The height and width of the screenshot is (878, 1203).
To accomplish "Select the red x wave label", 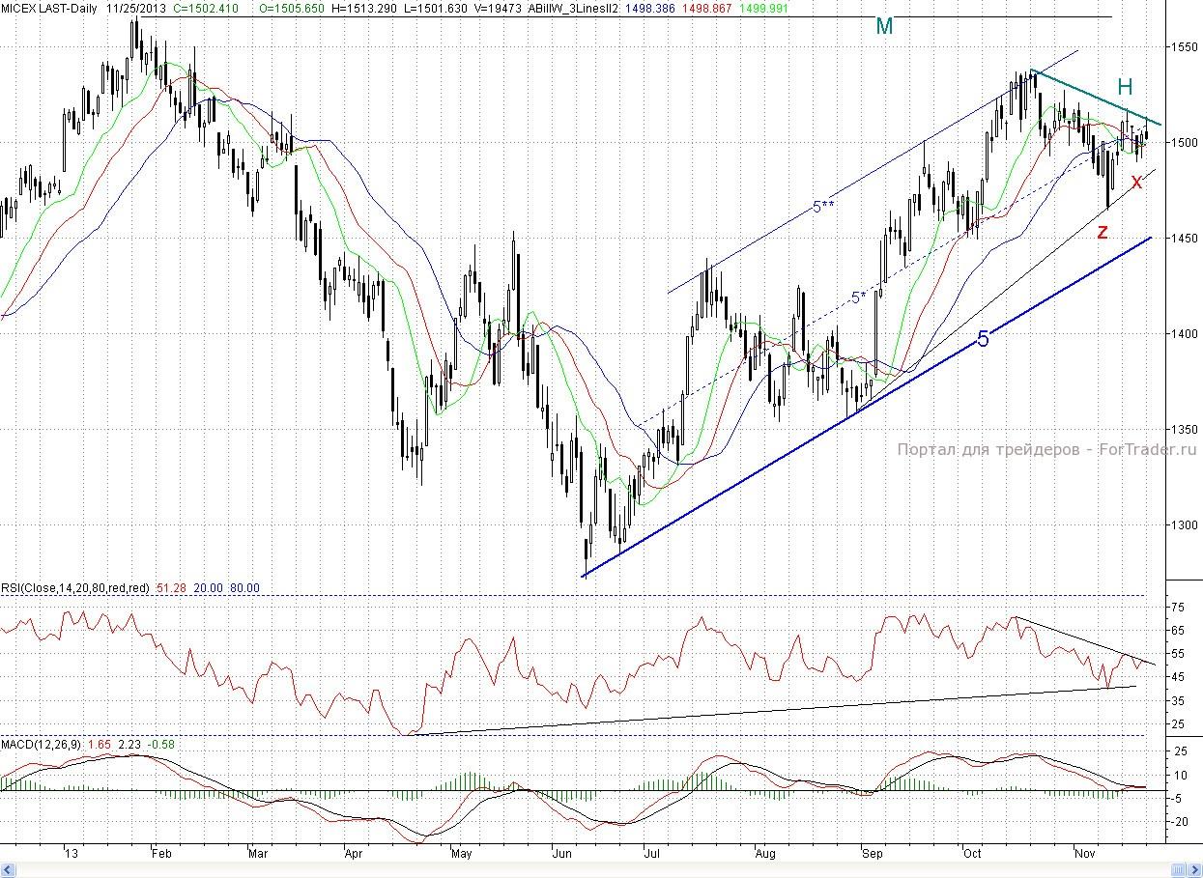I will (x=1136, y=181).
